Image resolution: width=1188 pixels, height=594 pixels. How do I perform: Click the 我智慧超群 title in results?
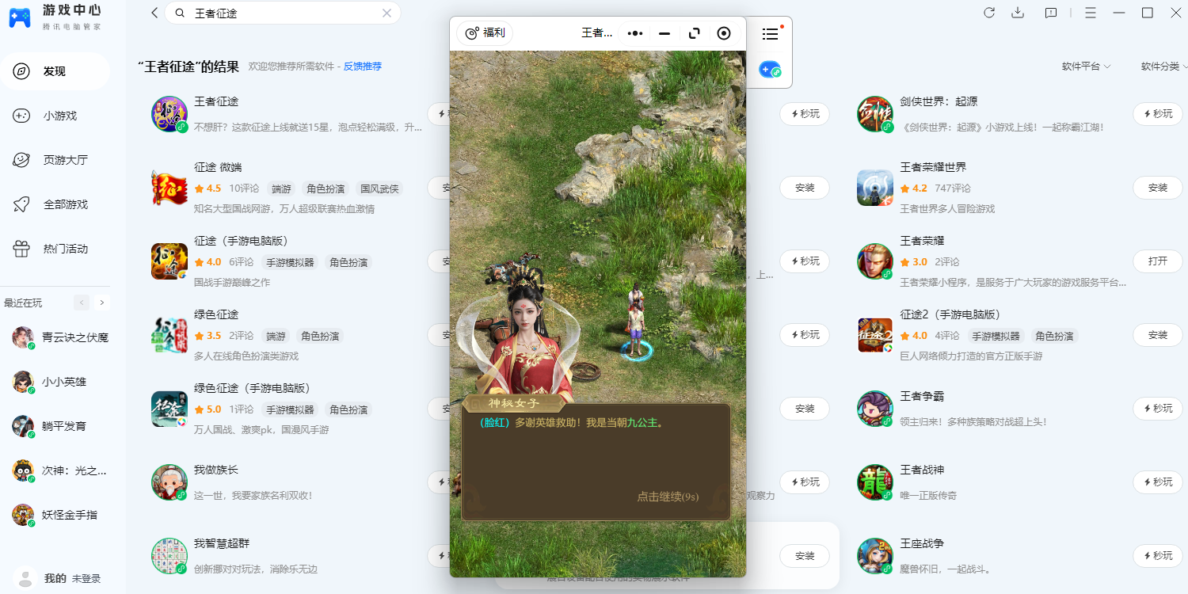[222, 544]
